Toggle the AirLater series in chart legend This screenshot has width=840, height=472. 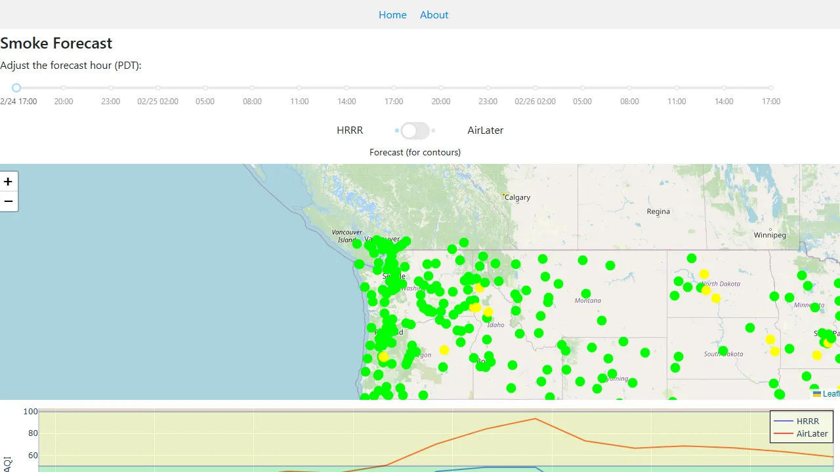pyautogui.click(x=812, y=433)
